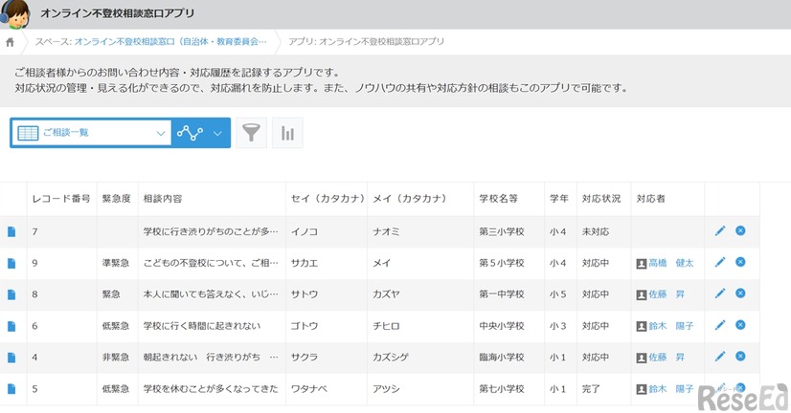The image size is (791, 413).
Task: Open record 6 detail document icon
Action: (12, 325)
